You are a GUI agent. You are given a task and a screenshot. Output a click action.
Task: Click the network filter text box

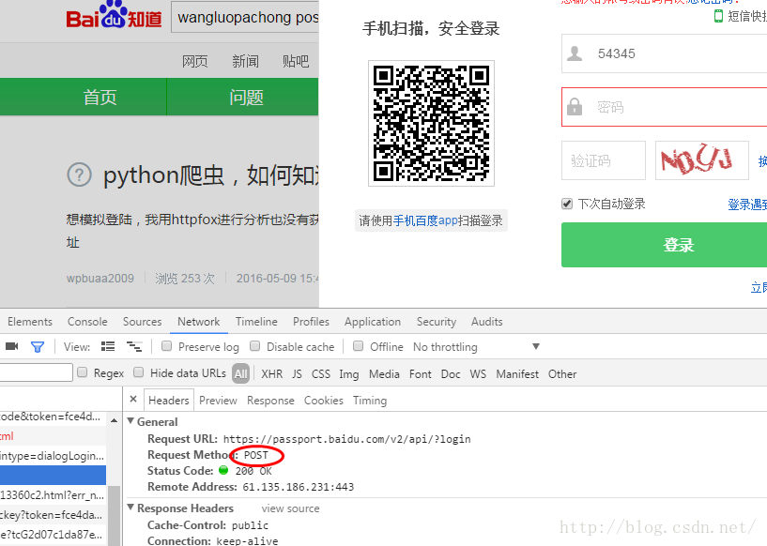[37, 372]
